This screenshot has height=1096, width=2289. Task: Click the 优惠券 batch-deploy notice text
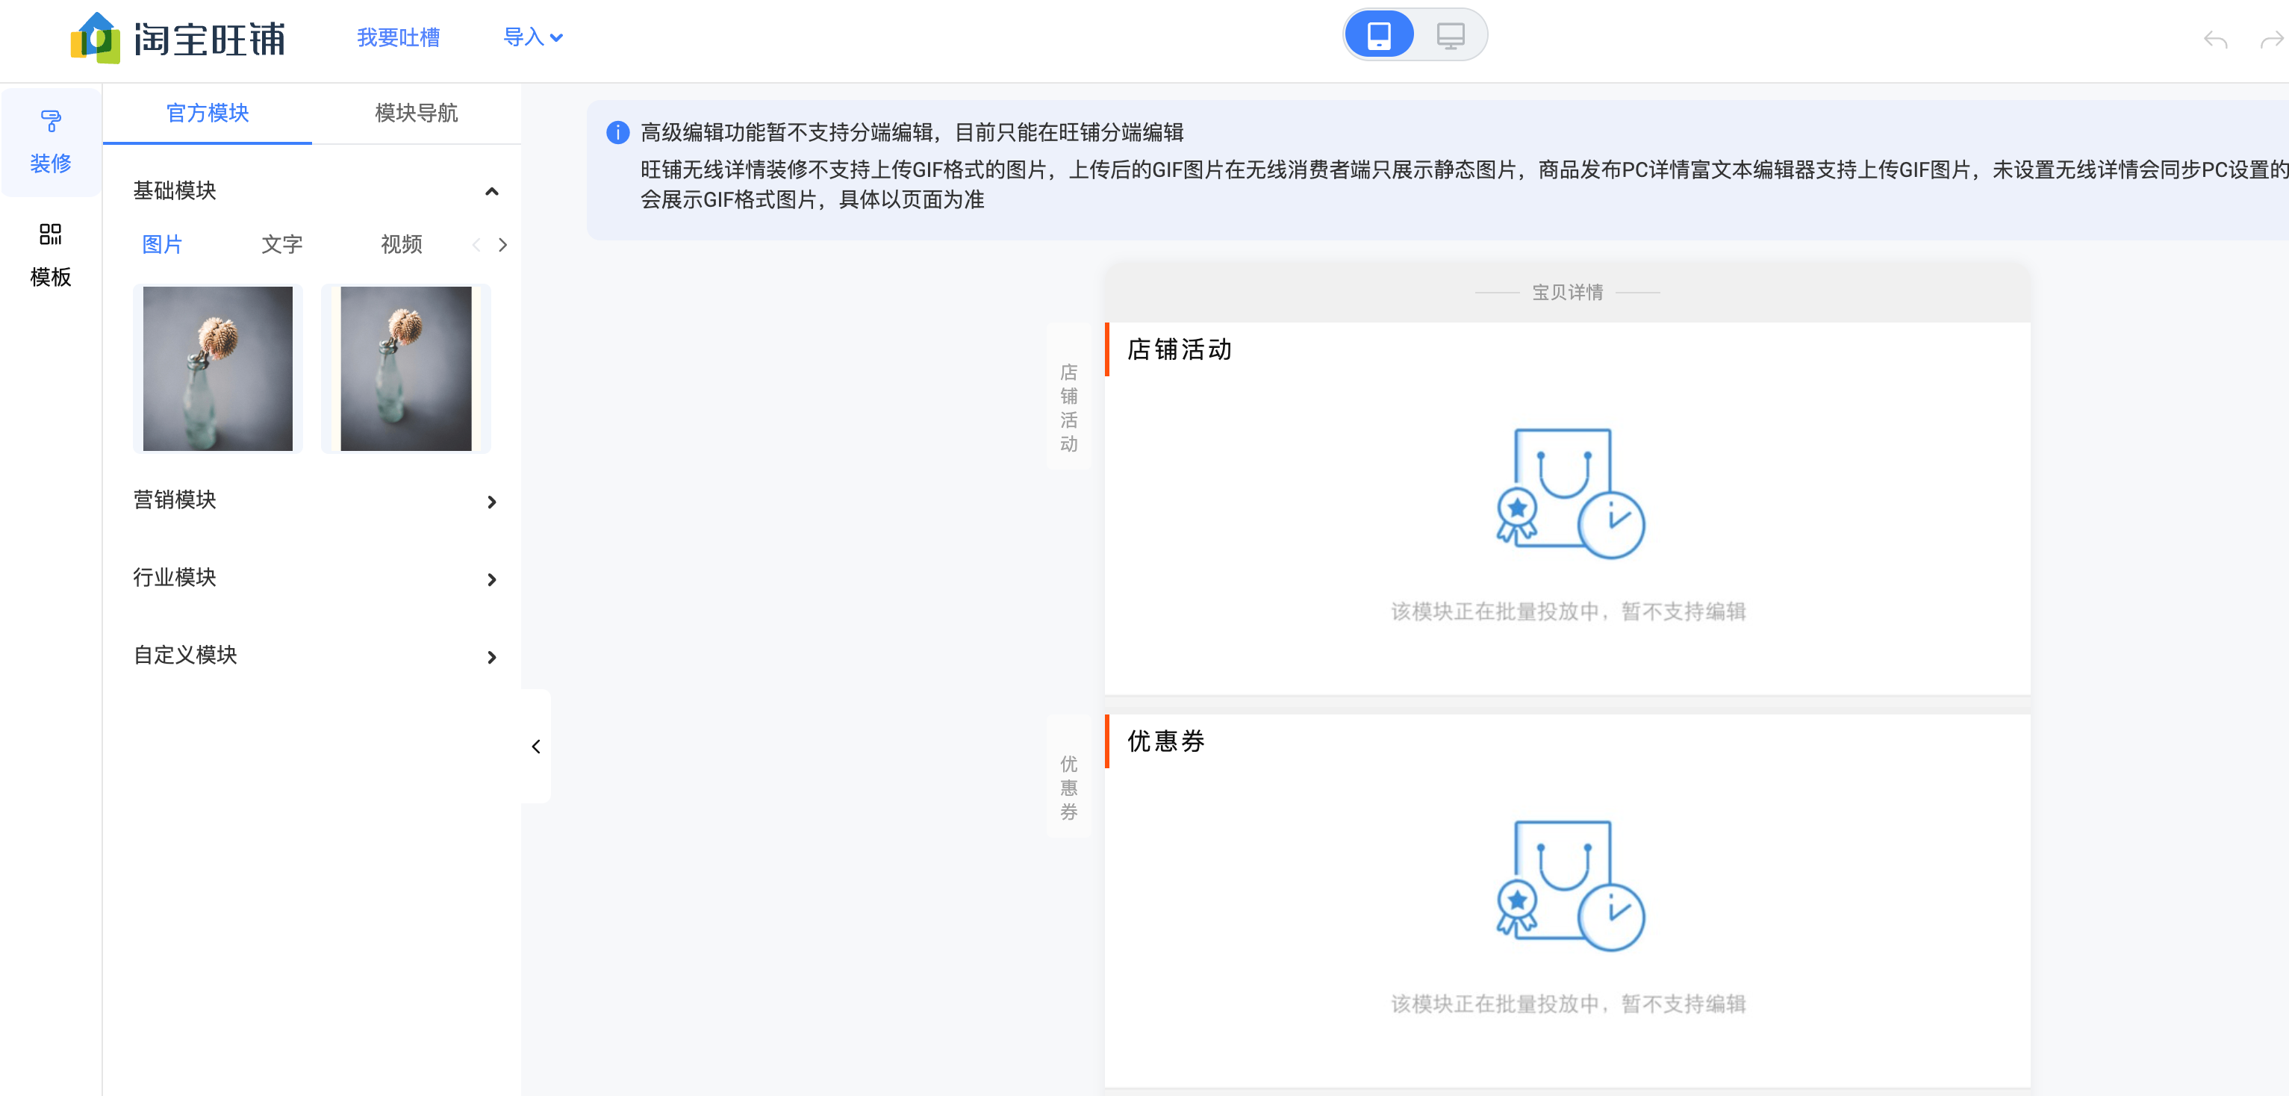pyautogui.click(x=1568, y=1003)
